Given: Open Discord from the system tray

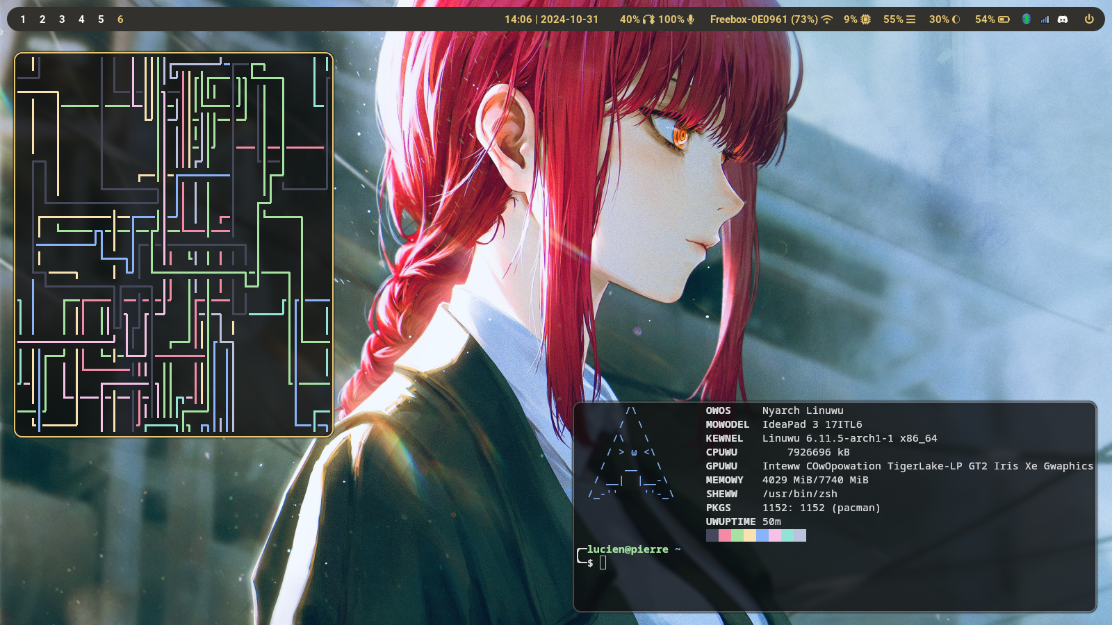Looking at the screenshot, I should tap(1063, 19).
